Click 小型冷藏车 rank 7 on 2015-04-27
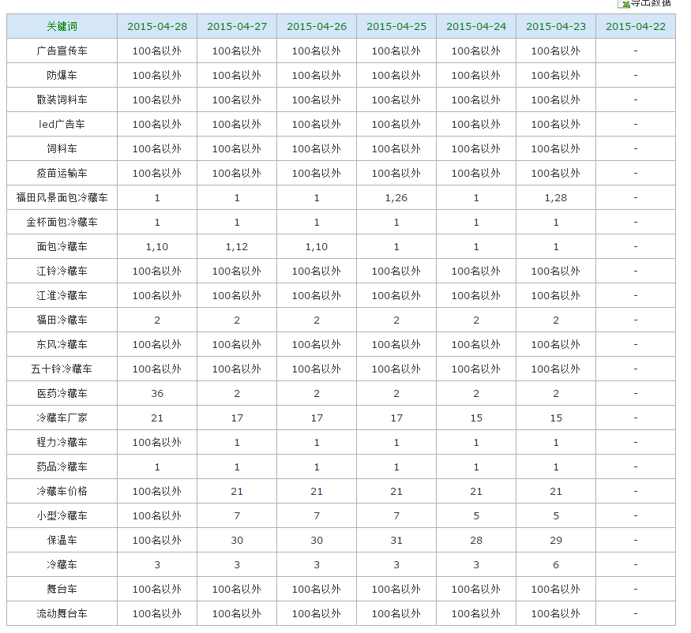 pyautogui.click(x=237, y=516)
